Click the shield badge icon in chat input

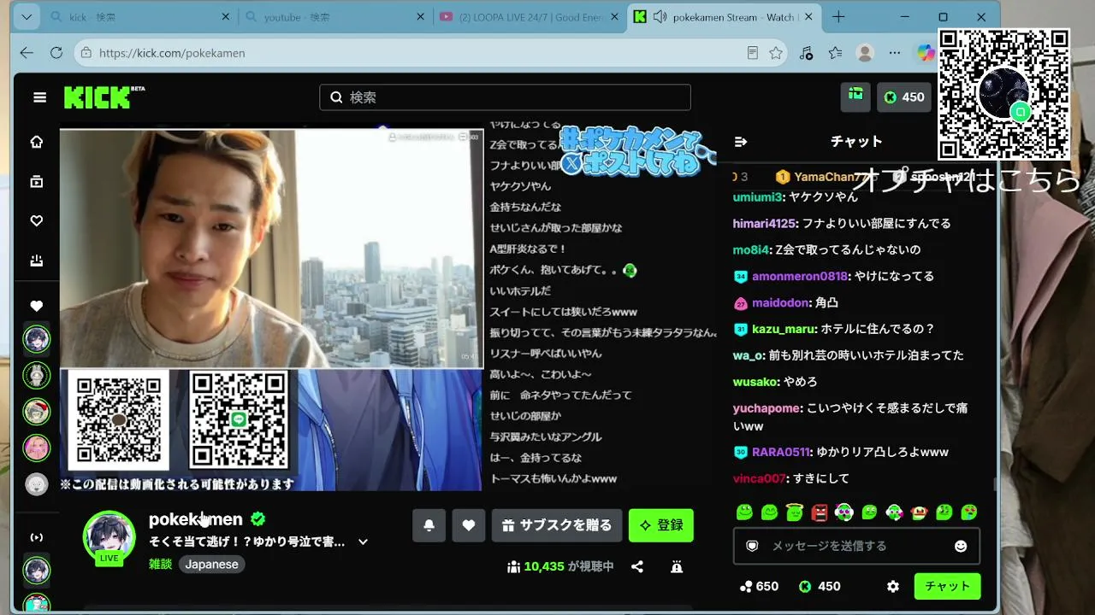point(752,546)
